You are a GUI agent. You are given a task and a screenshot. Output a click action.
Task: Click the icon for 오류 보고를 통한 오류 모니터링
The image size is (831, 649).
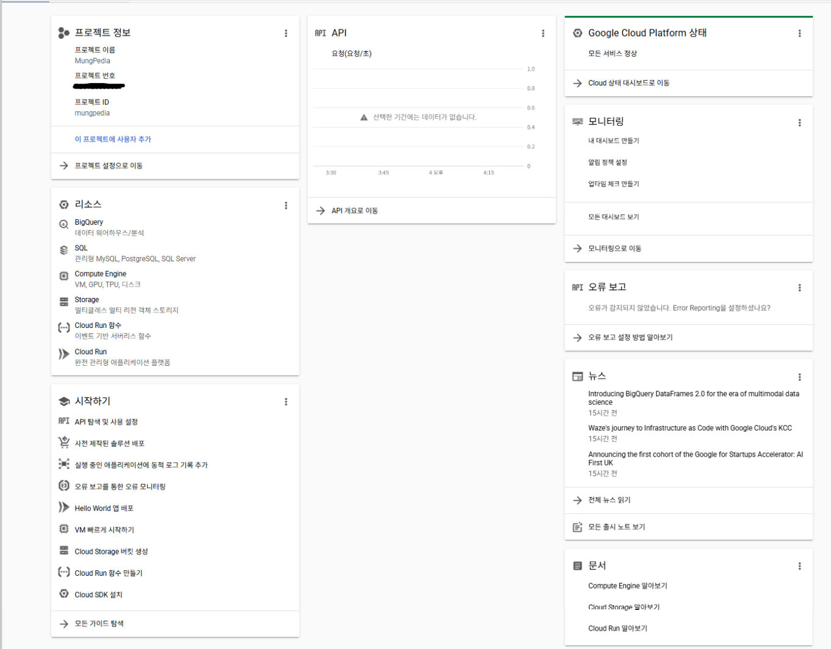[x=63, y=485]
